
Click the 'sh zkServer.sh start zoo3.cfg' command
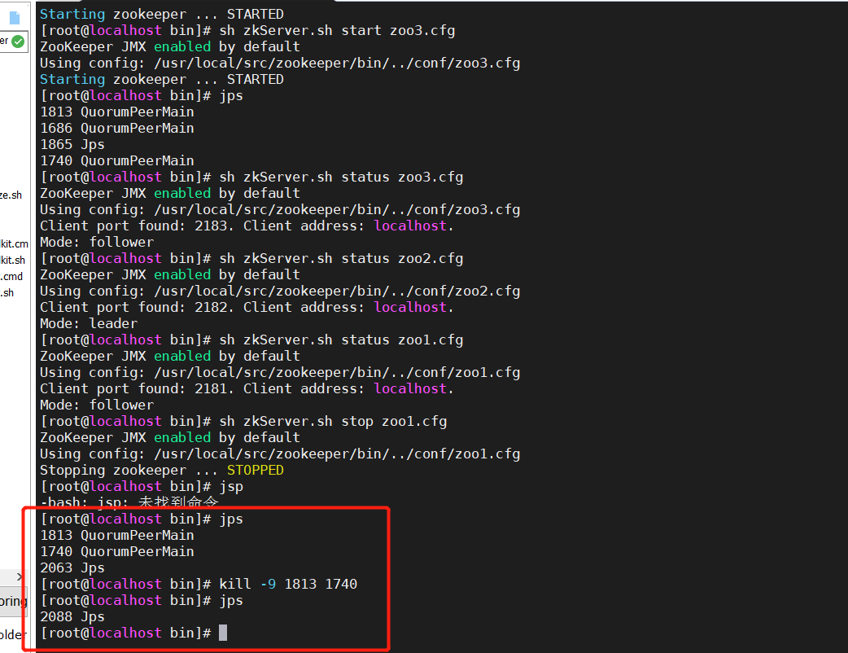click(x=337, y=30)
